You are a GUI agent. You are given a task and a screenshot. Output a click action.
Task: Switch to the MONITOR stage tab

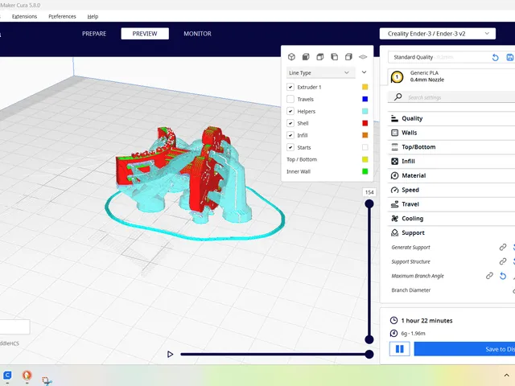pyautogui.click(x=197, y=34)
